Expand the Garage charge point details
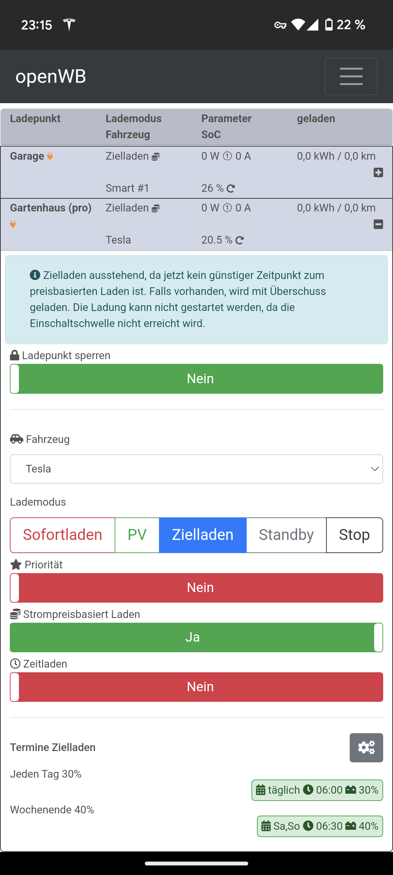This screenshot has width=393, height=875. pos(378,172)
